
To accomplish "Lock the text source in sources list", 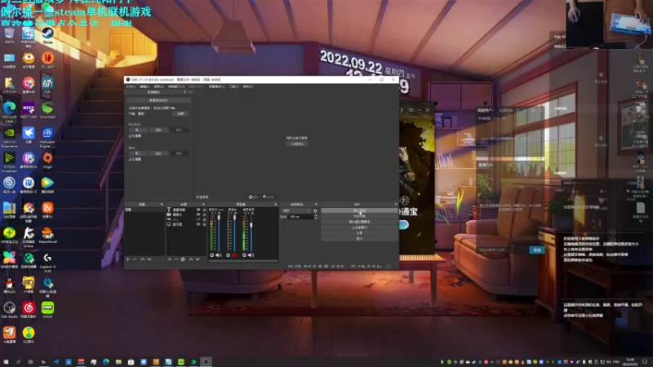I will (x=204, y=210).
